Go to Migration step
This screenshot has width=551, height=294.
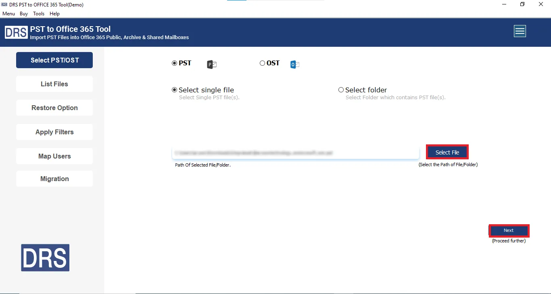[54, 179]
